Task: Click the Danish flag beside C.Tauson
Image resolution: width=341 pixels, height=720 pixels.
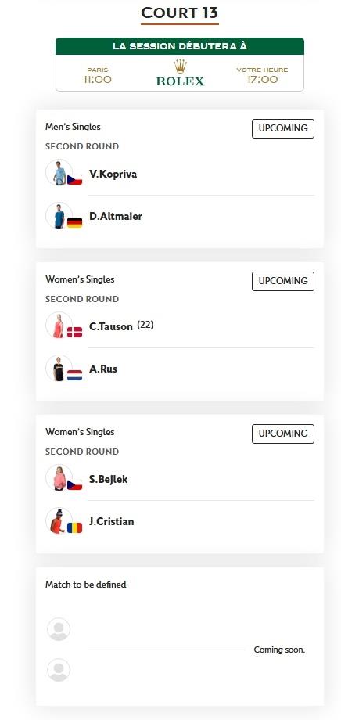Action: 75,332
